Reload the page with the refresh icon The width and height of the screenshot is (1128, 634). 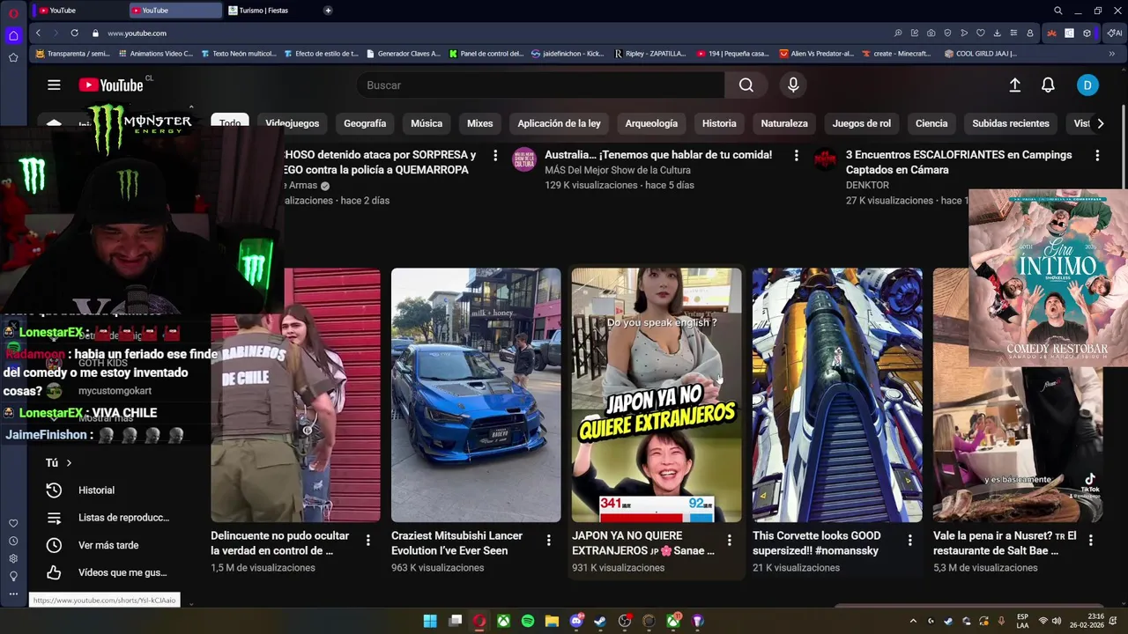click(74, 33)
